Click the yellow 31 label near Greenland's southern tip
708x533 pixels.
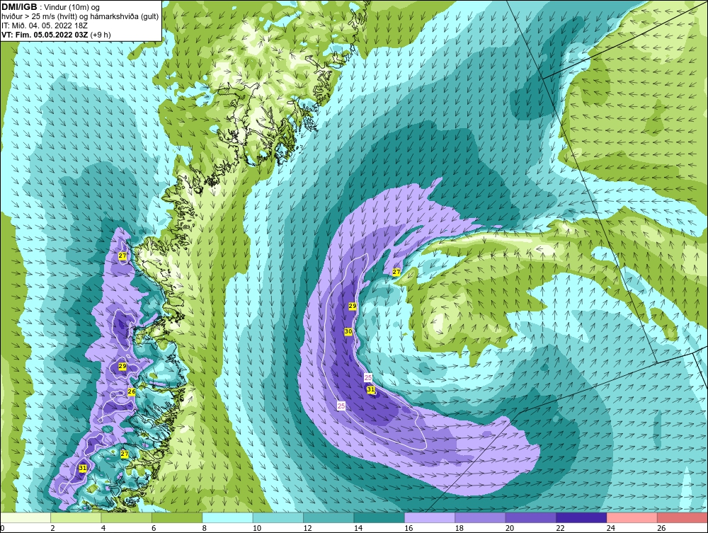(x=83, y=468)
